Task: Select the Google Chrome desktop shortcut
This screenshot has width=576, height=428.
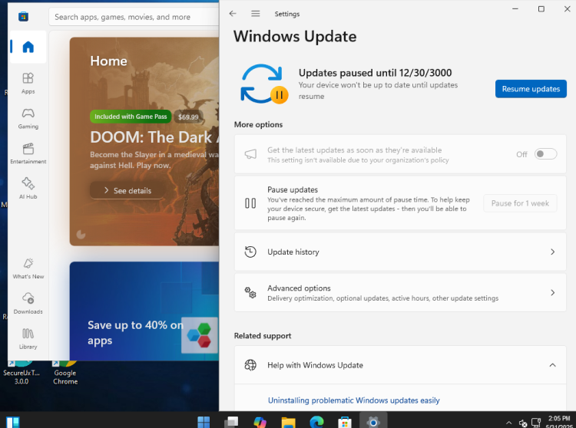Action: pyautogui.click(x=65, y=373)
